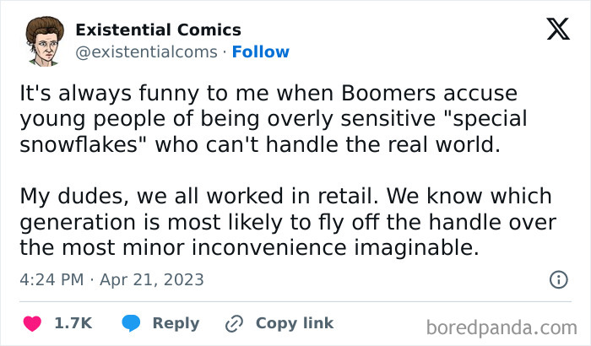591x346 pixels.
Task: Click the Copy link text label
Action: point(295,323)
